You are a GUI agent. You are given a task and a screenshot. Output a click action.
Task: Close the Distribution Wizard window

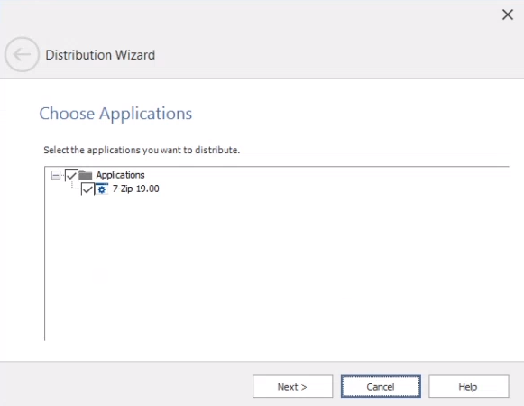click(508, 14)
